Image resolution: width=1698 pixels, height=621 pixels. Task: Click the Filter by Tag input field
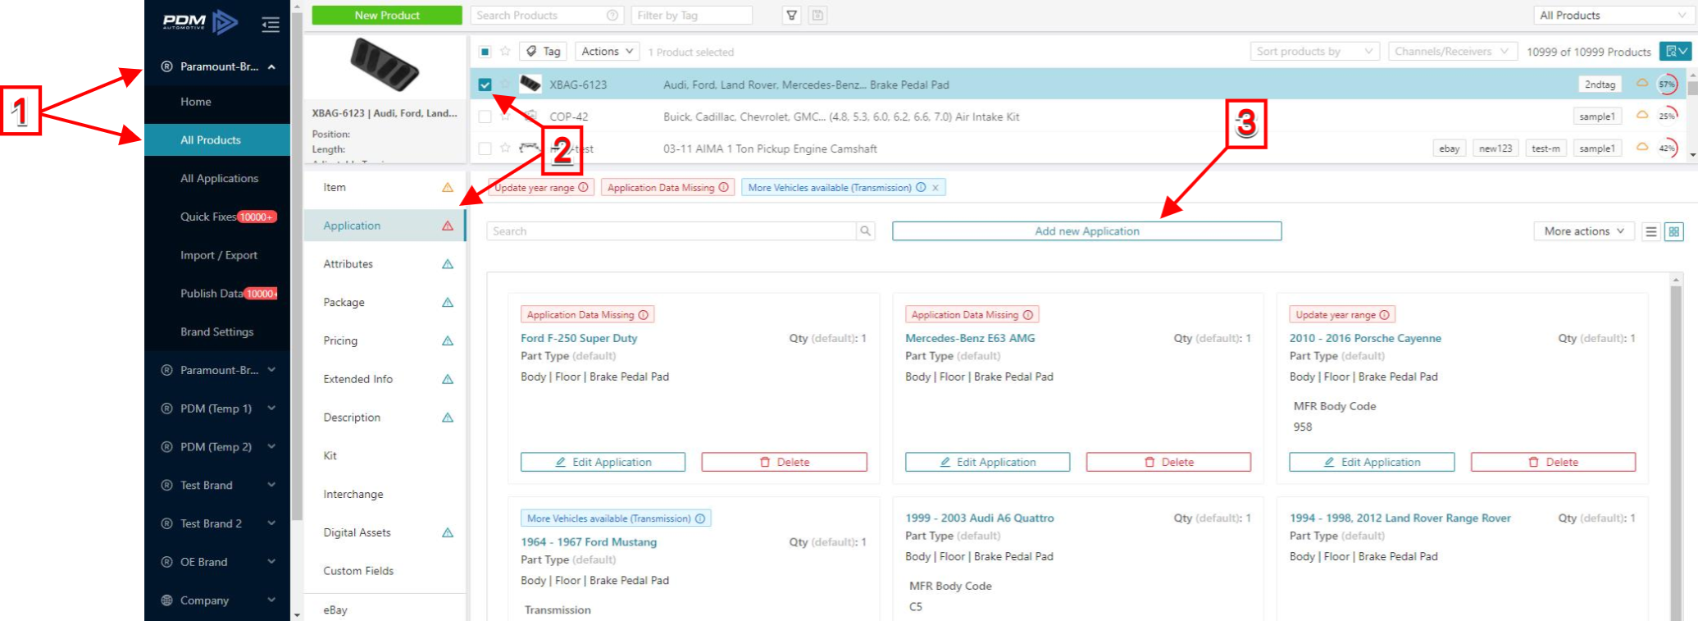[x=692, y=15]
